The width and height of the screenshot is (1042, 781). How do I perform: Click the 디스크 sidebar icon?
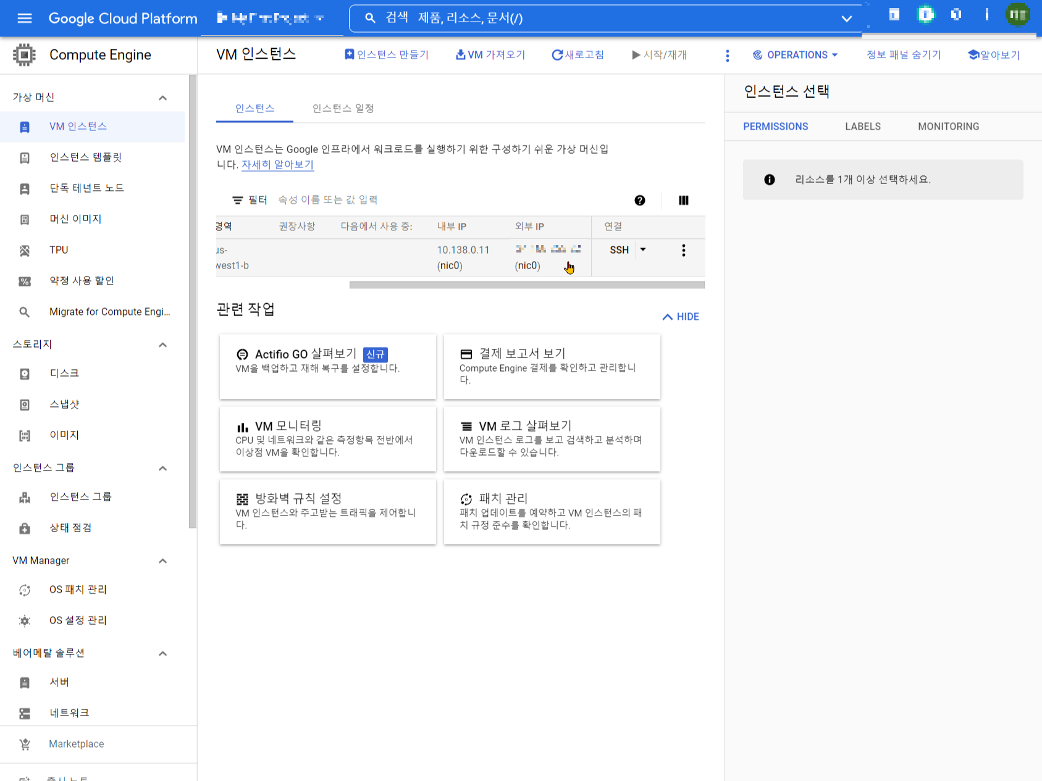pyautogui.click(x=25, y=374)
